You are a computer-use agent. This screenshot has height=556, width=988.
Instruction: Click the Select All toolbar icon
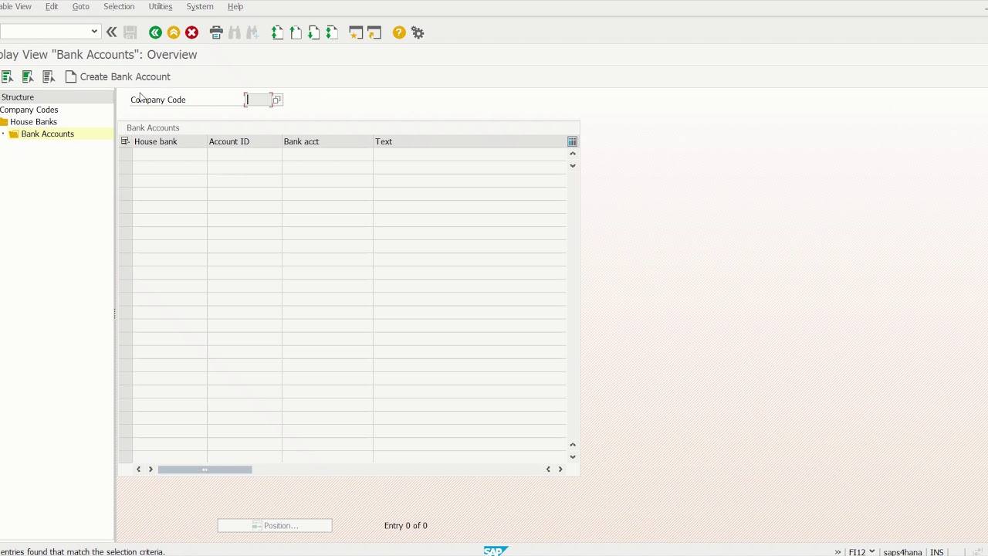coord(8,76)
